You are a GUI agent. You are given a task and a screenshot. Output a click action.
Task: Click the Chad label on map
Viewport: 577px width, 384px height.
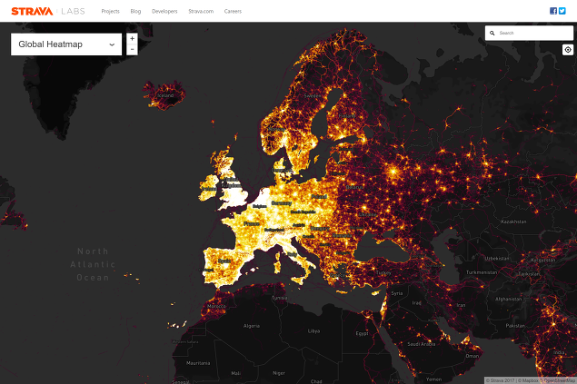pyautogui.click(x=316, y=381)
